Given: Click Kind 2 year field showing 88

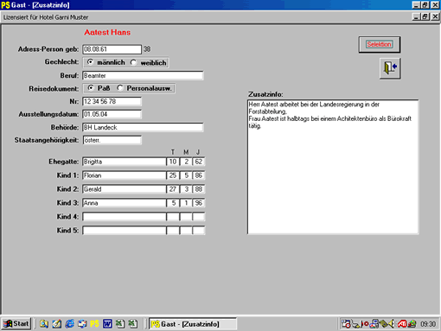Looking at the screenshot, I should click(x=199, y=189).
